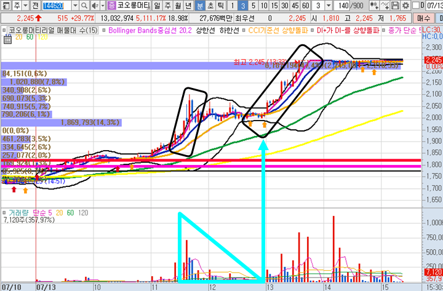Switch to 틱 (tick) chart period
This screenshot has width=443, height=291.
coord(221,6)
